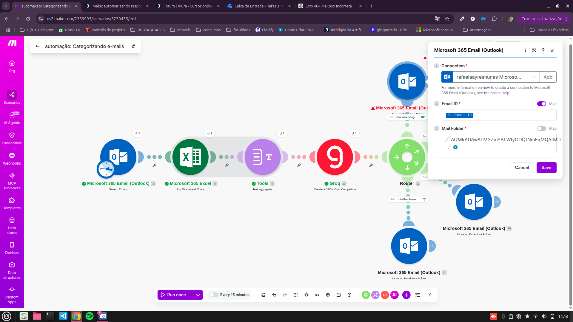573x322 pixels.
Task: Click the schedule clock on Search Emails module
Action: pyautogui.click(x=106, y=169)
